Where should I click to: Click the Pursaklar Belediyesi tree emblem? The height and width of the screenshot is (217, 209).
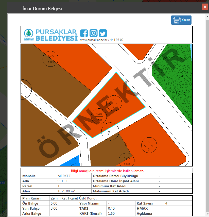tap(29, 35)
